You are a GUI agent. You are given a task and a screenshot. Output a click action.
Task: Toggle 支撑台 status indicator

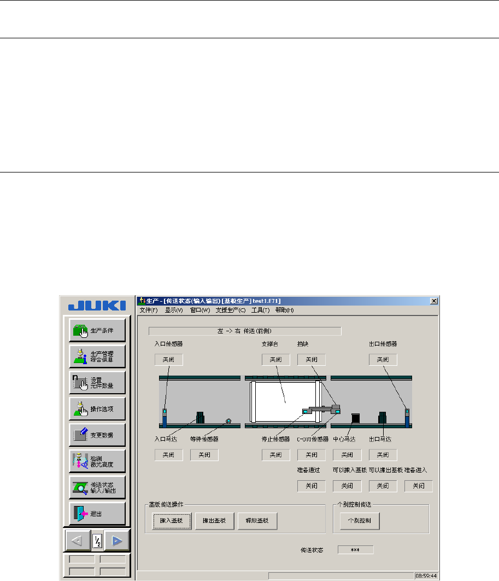point(275,360)
